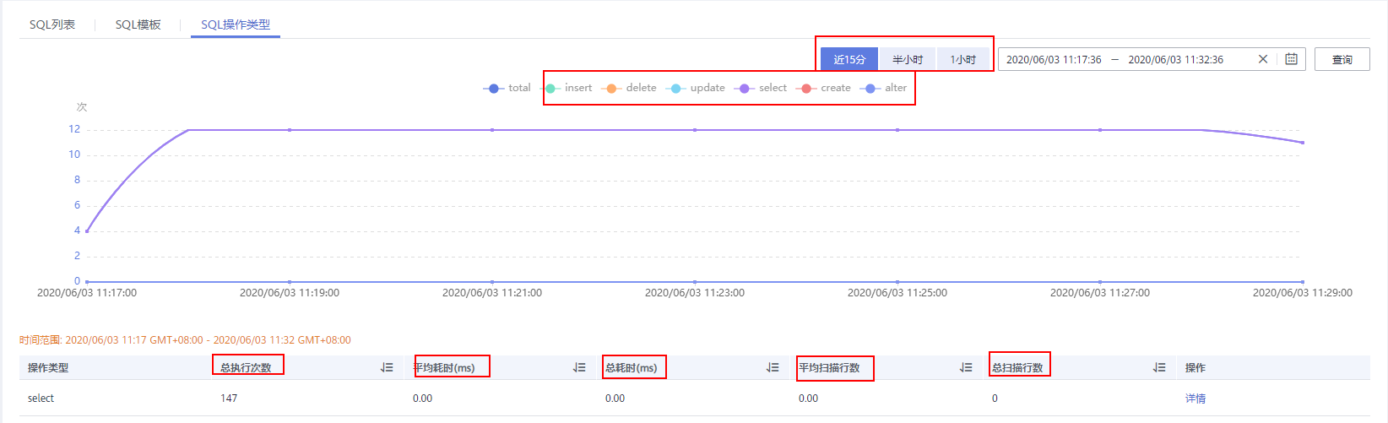Sort by 总执行次数 using its sort icon

(x=387, y=367)
